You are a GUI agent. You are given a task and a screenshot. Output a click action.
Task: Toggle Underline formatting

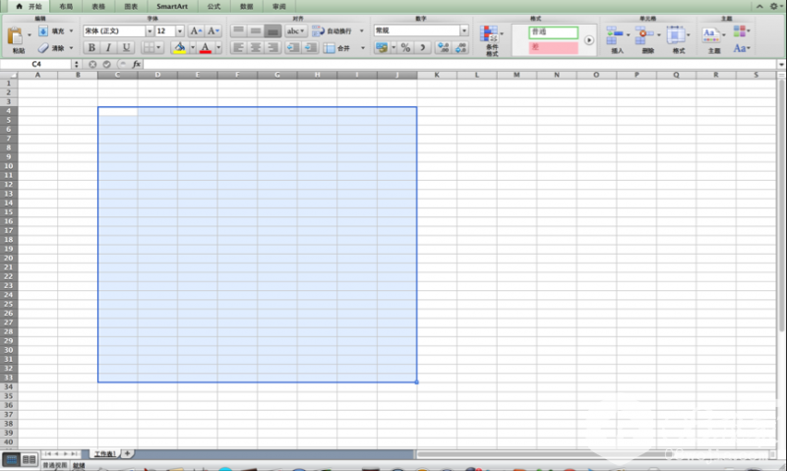tap(125, 47)
